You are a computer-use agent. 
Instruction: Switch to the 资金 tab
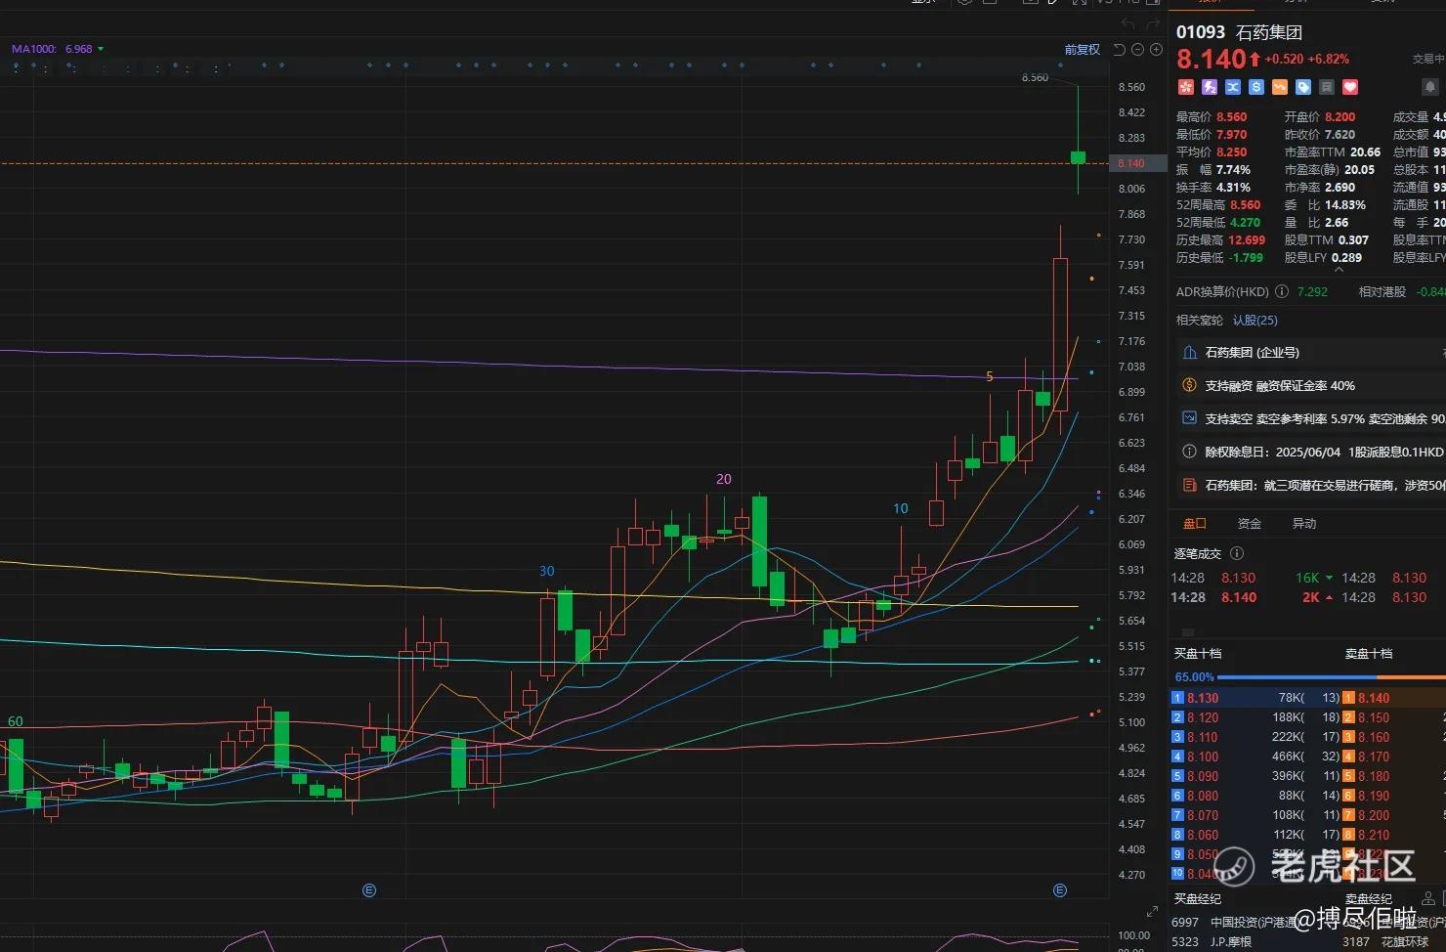pos(1249,524)
